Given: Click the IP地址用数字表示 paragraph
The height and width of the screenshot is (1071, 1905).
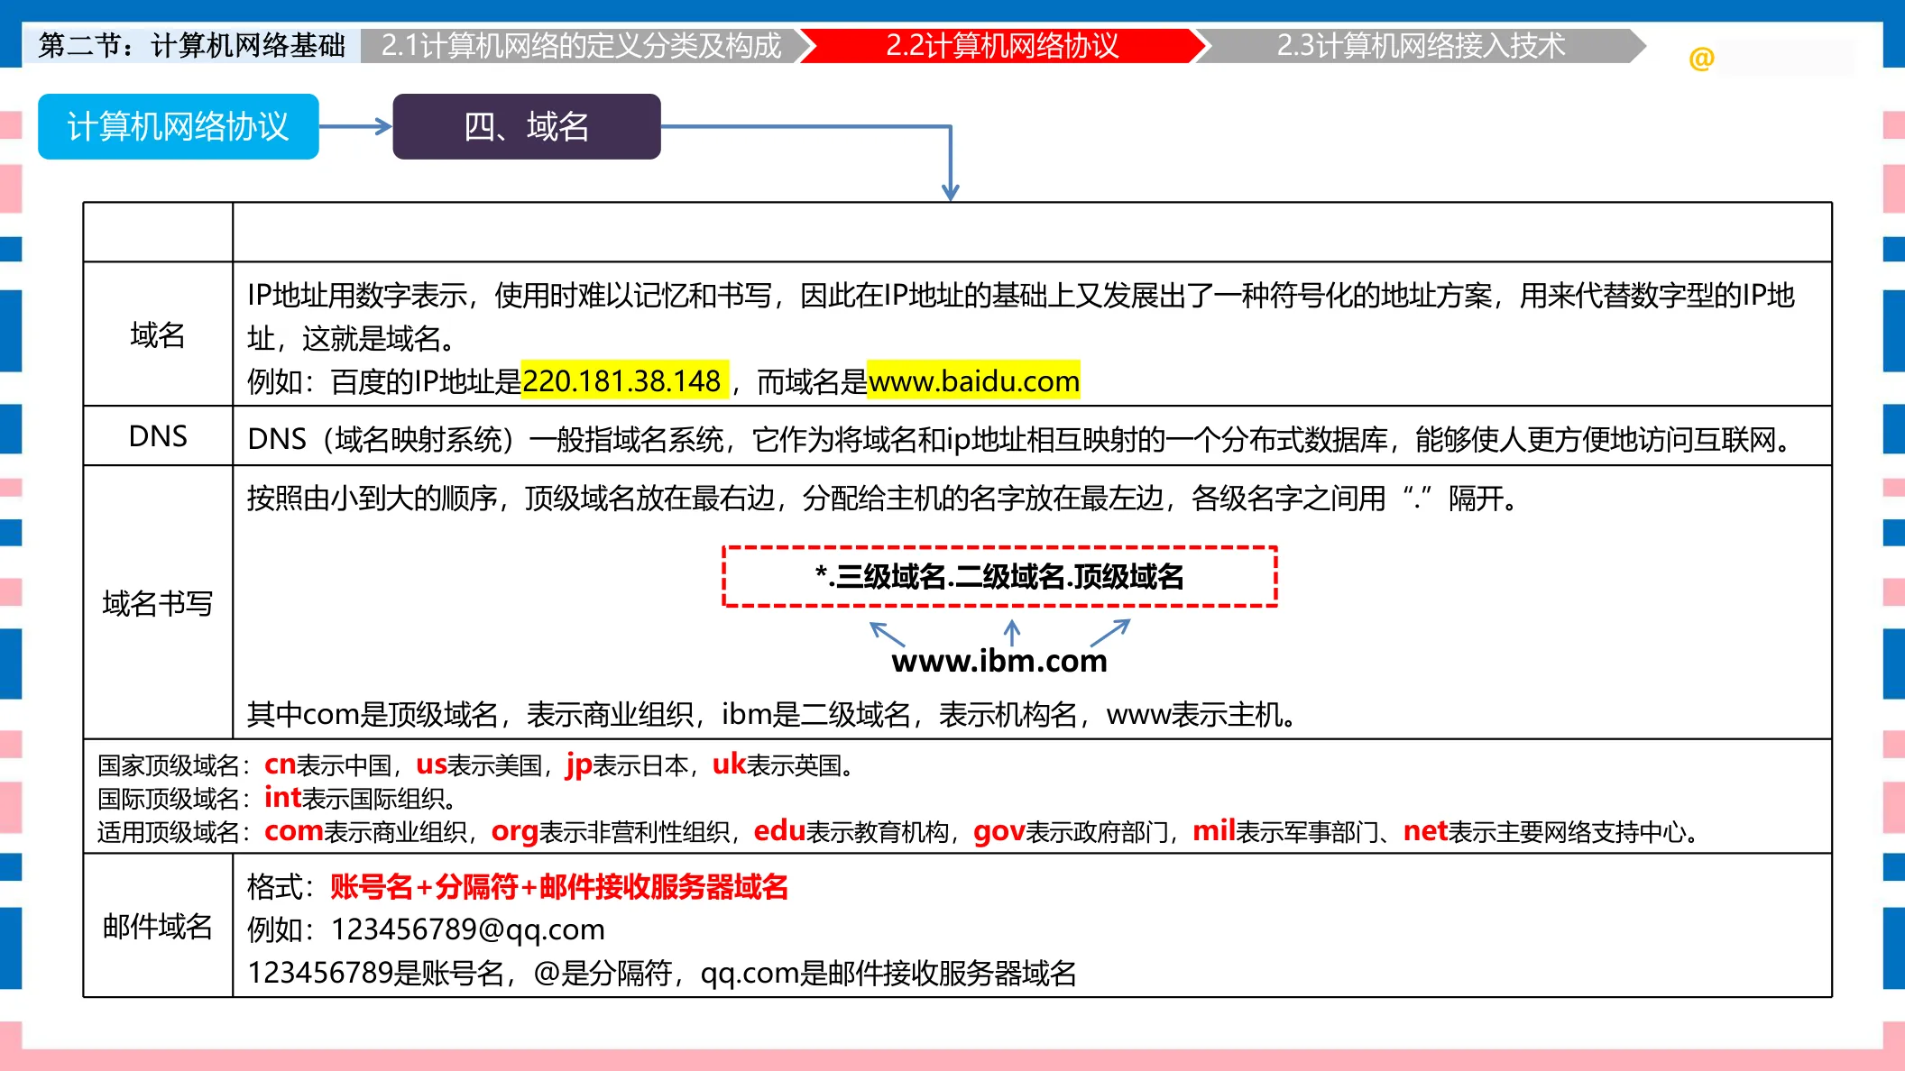Looking at the screenshot, I should click(x=1021, y=316).
